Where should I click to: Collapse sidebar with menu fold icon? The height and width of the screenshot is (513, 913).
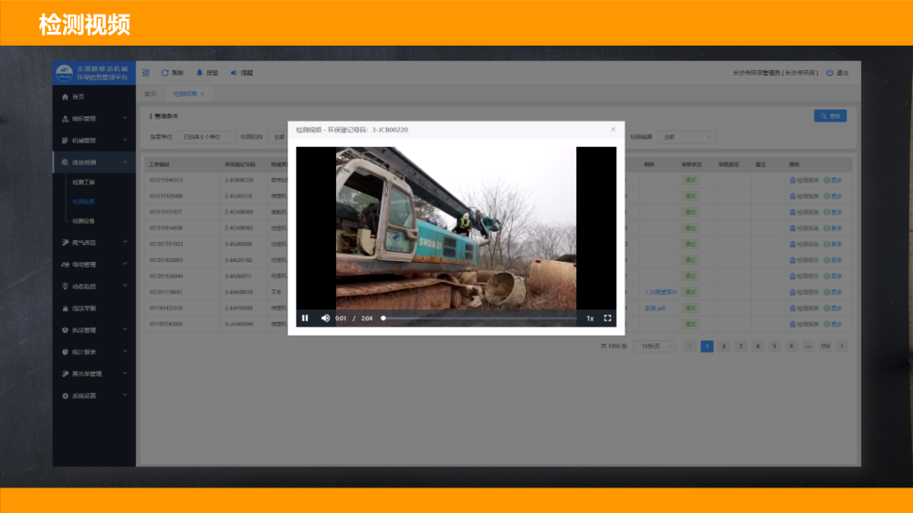pos(145,73)
